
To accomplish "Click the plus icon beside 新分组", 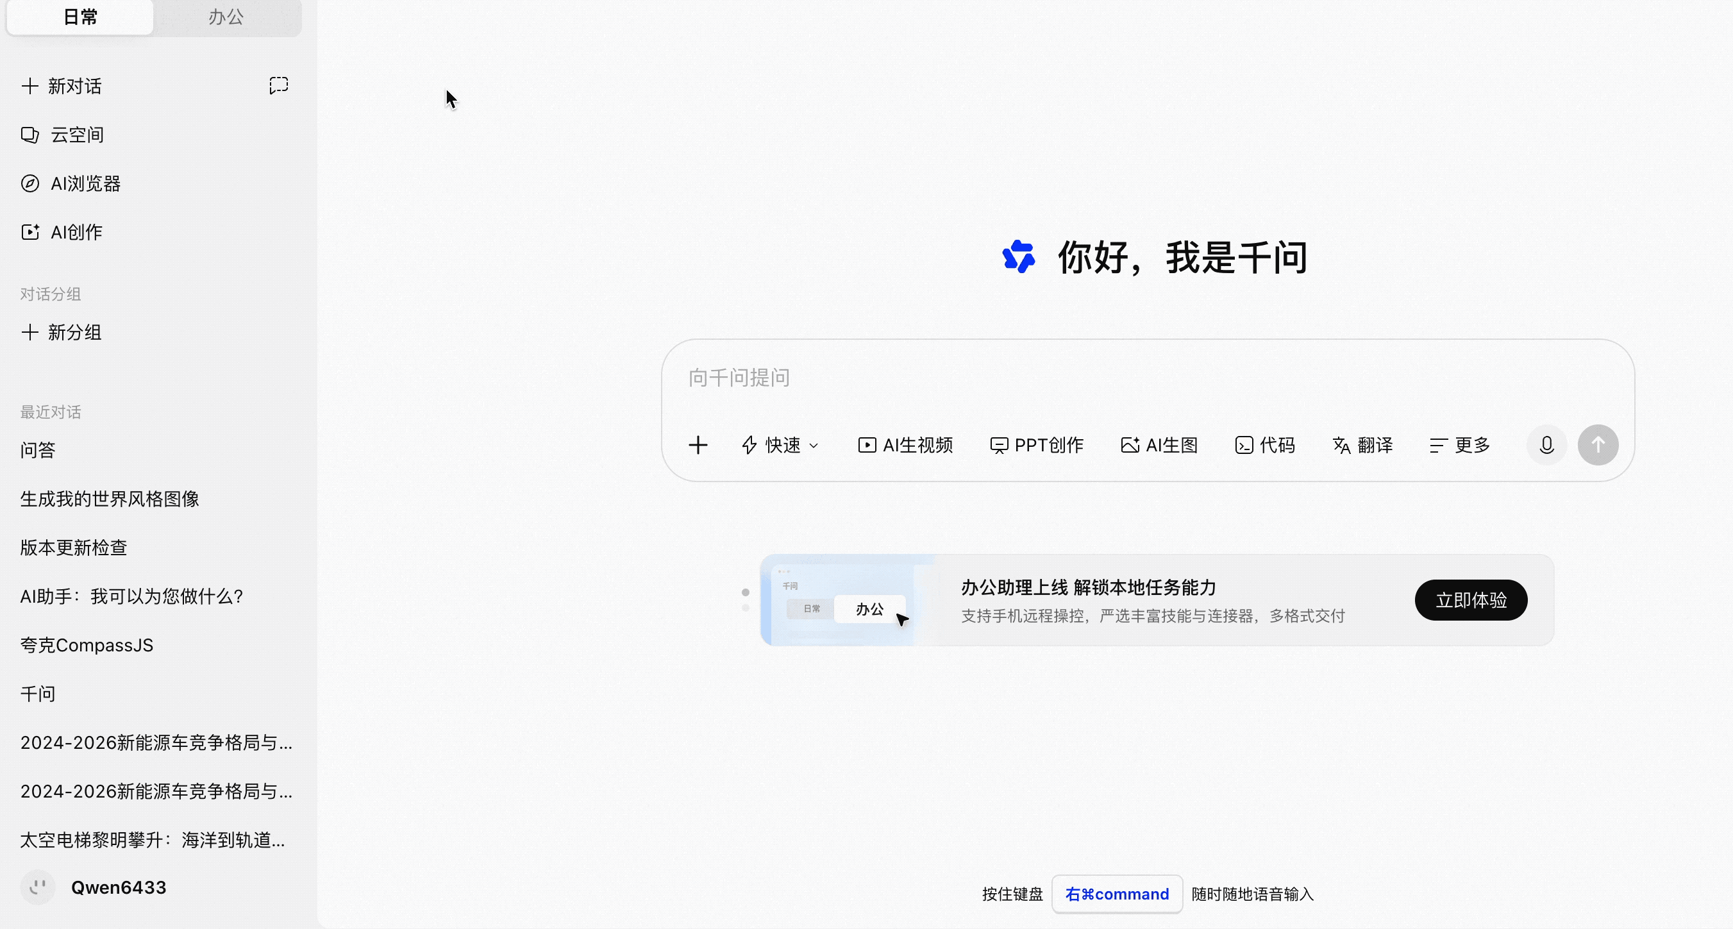I will (29, 332).
